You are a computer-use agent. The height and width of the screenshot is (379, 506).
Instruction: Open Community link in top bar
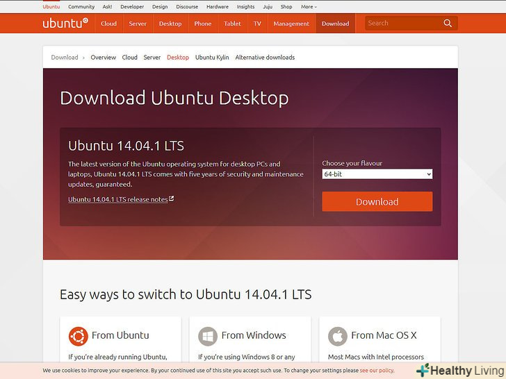[x=81, y=6]
